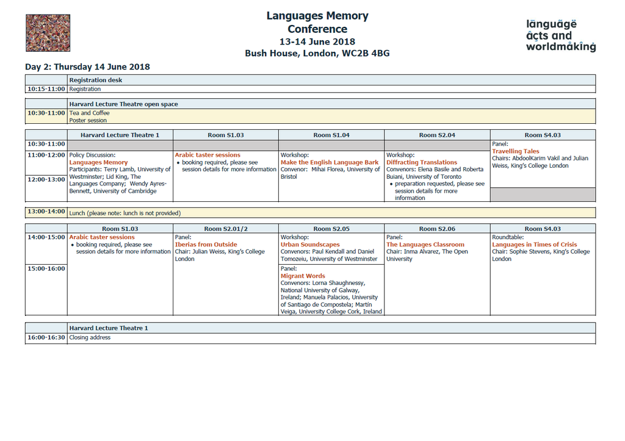Viewport: 625px width, 441px height.
Task: Select the Closing address row text
Action: [90, 337]
